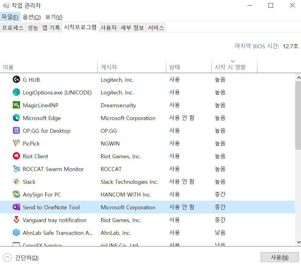Click ROCCAT publisher cell
Image resolution: width=301 pixels, height=267 pixels.
(111, 169)
